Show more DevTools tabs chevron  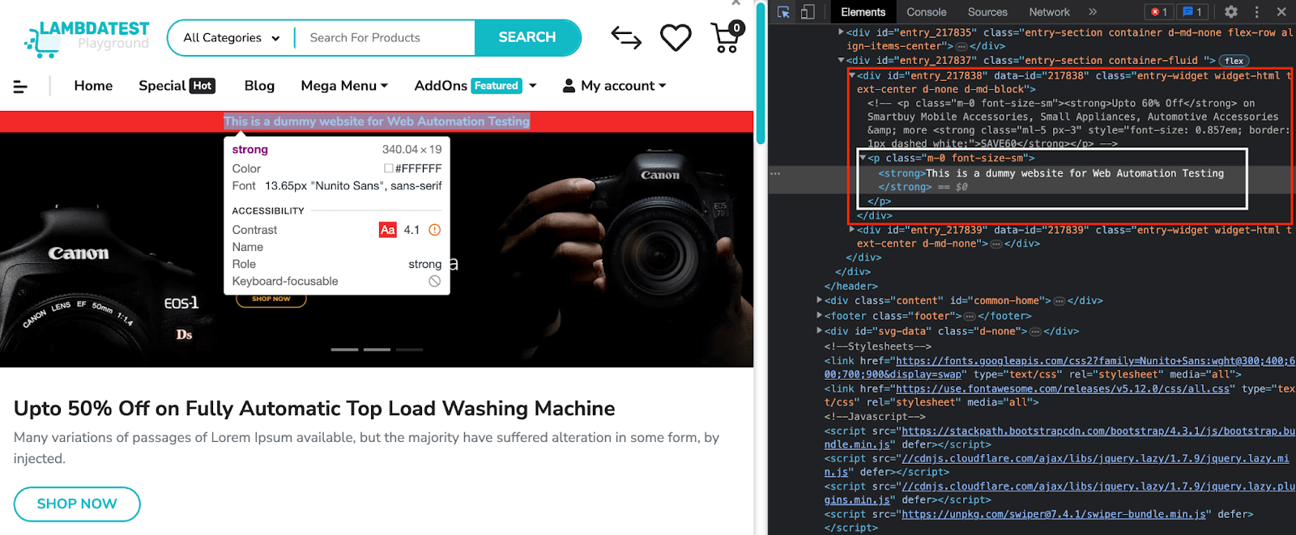pos(1093,12)
